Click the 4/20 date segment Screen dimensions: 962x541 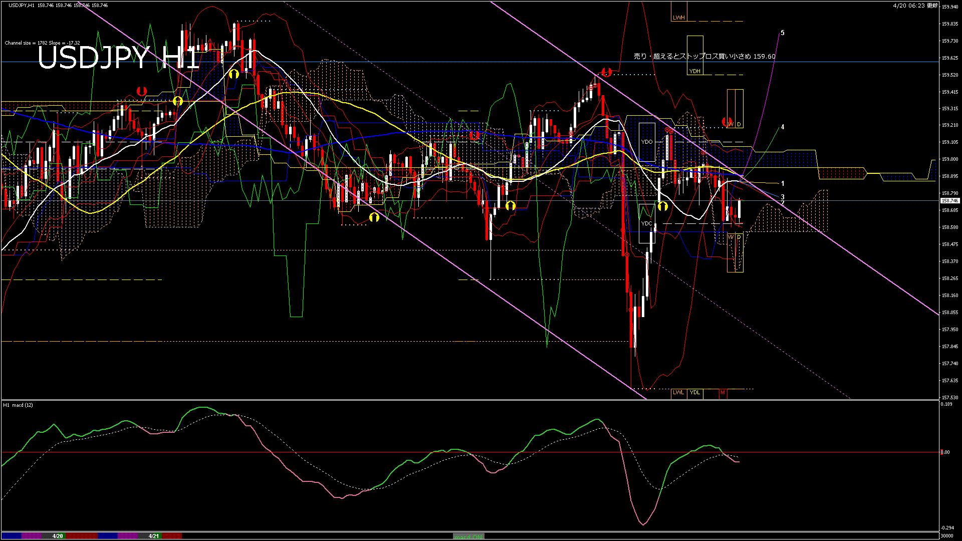(58, 536)
